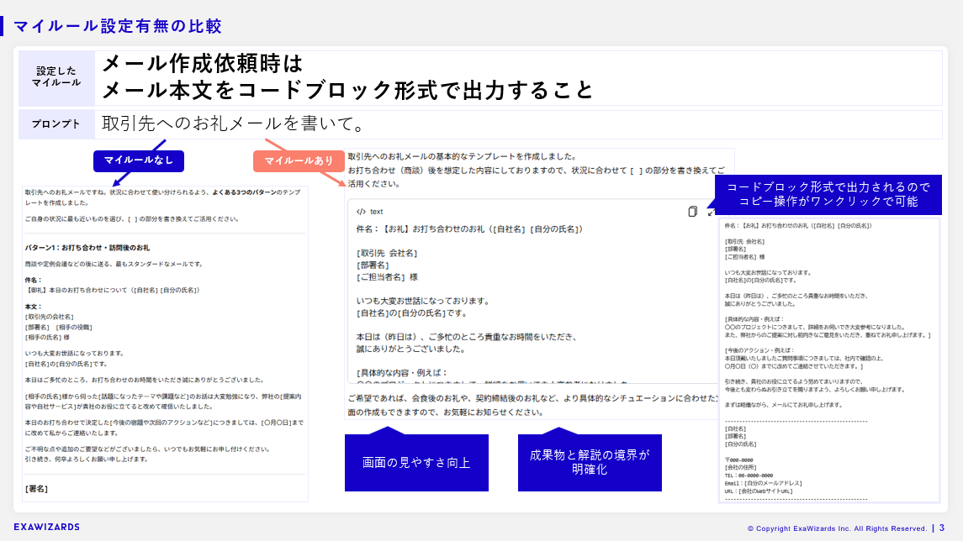Click the "画面の見やすさ向上" callout box
The height and width of the screenshot is (541, 963).
coord(416,463)
